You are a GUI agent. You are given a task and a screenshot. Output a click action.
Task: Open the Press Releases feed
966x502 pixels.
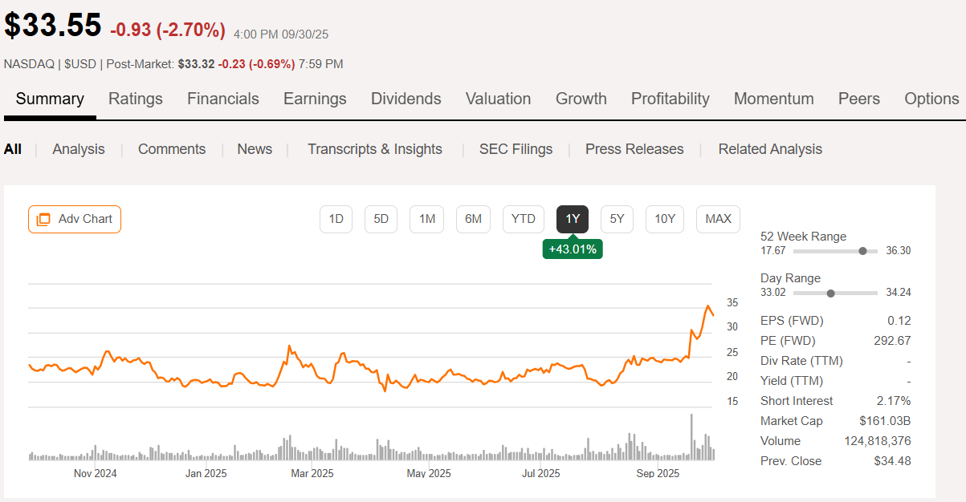[634, 149]
